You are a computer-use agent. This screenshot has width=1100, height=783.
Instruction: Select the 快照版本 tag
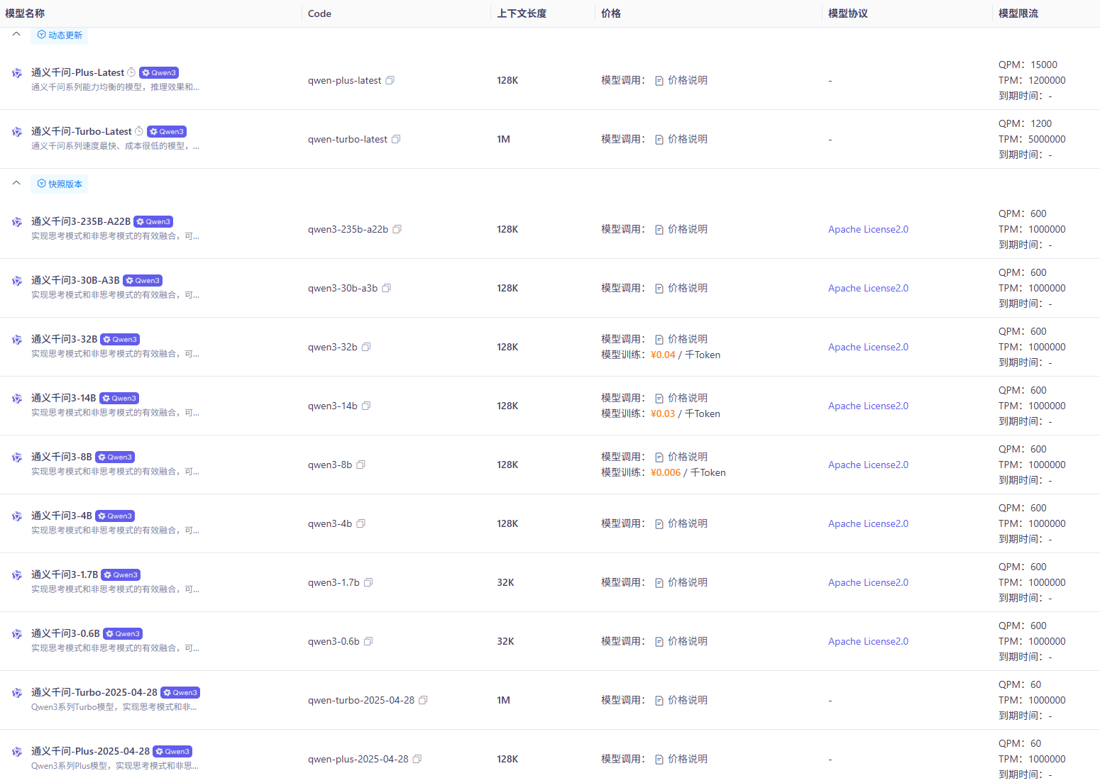coord(60,184)
